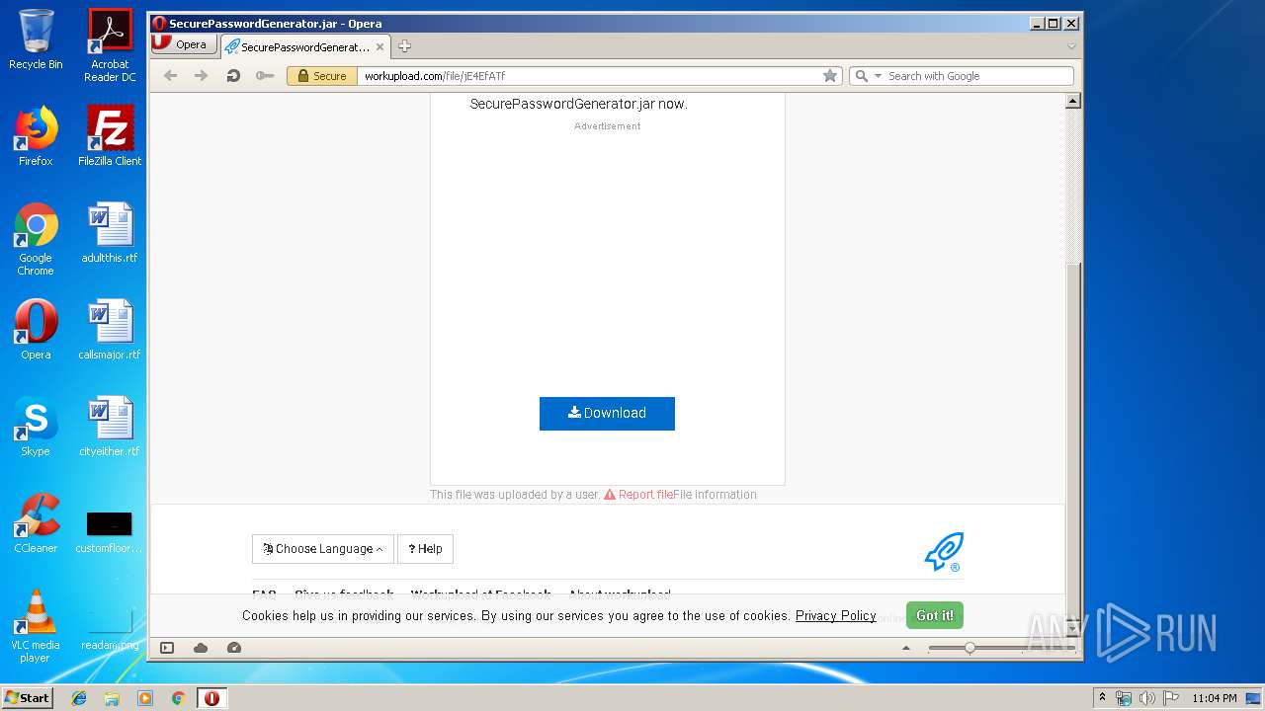Open a new tab with plus icon
This screenshot has width=1265, height=711.
pyautogui.click(x=404, y=46)
